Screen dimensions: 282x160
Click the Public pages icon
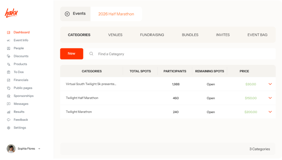click(x=8, y=88)
